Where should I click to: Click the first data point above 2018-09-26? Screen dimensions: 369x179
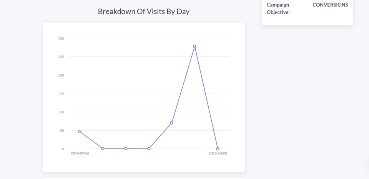pos(80,132)
